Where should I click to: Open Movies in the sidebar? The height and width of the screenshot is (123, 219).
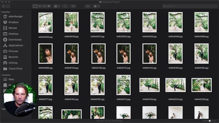[10, 28]
